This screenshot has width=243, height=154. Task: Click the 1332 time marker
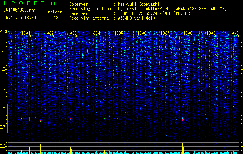(x=49, y=33)
